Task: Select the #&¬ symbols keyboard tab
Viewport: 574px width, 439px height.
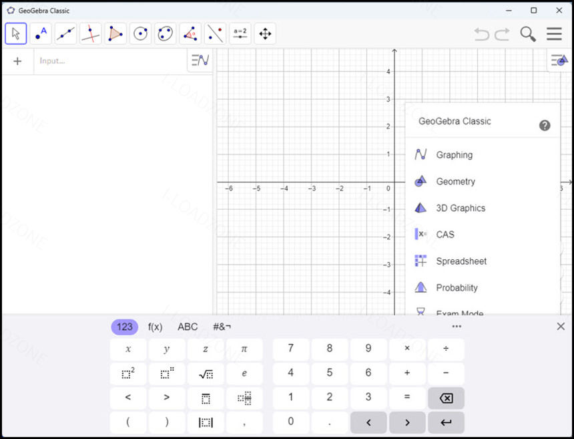Action: coord(222,327)
